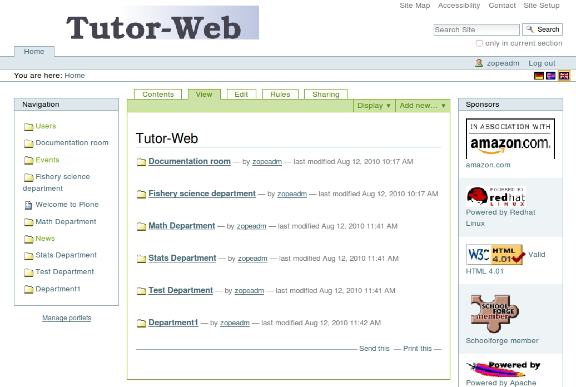Open the Department1 heading link

(x=173, y=322)
